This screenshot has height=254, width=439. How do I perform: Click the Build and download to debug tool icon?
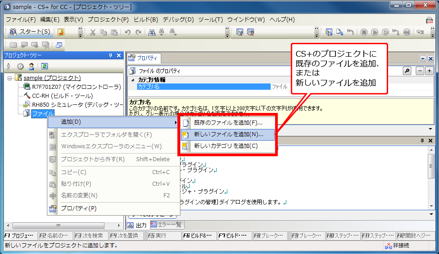coord(329,32)
